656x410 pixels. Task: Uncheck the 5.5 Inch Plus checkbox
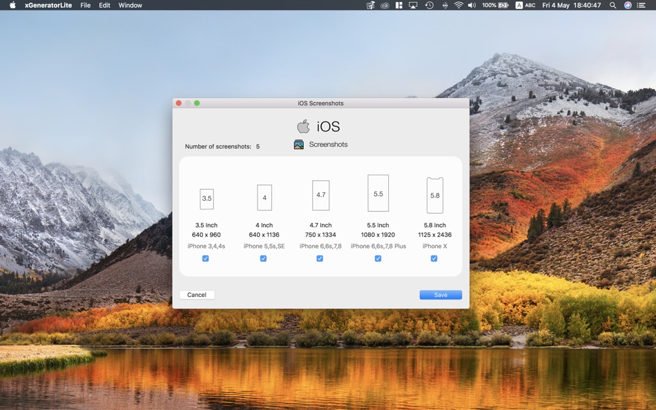(378, 259)
